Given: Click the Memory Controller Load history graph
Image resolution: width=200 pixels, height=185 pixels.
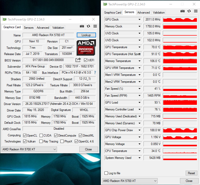Looking at the screenshot, I should point(180,109).
